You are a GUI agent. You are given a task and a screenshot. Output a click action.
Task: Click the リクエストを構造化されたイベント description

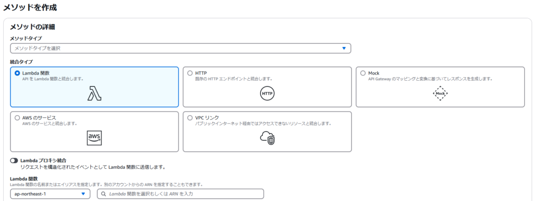(x=93, y=167)
